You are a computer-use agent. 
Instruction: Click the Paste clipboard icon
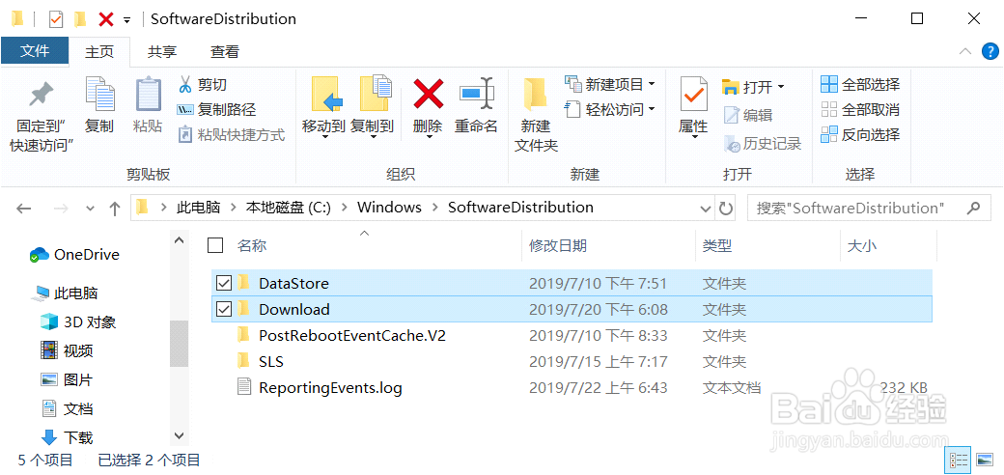click(x=148, y=94)
